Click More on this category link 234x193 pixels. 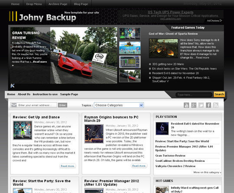click(207, 172)
